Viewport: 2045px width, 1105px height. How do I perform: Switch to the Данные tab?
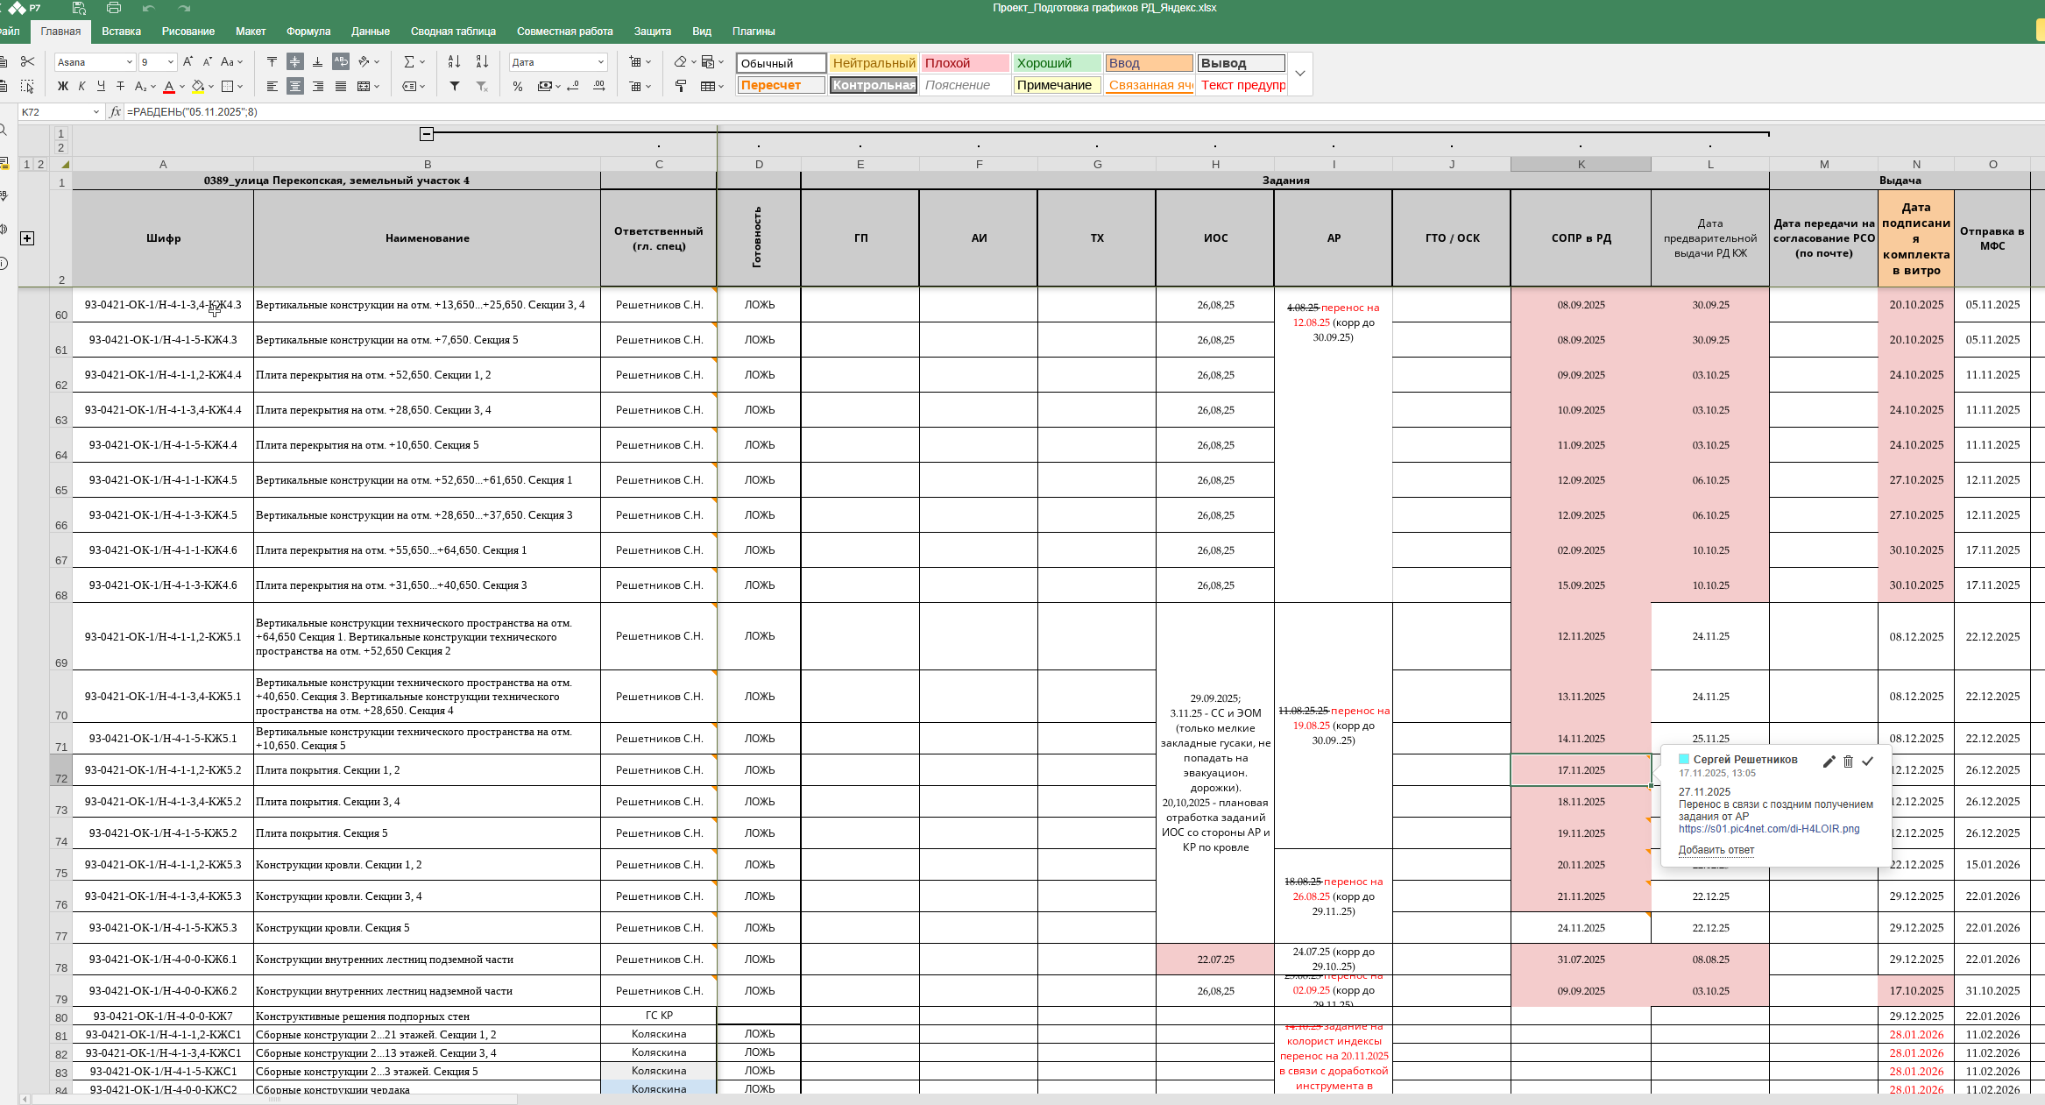click(x=370, y=32)
